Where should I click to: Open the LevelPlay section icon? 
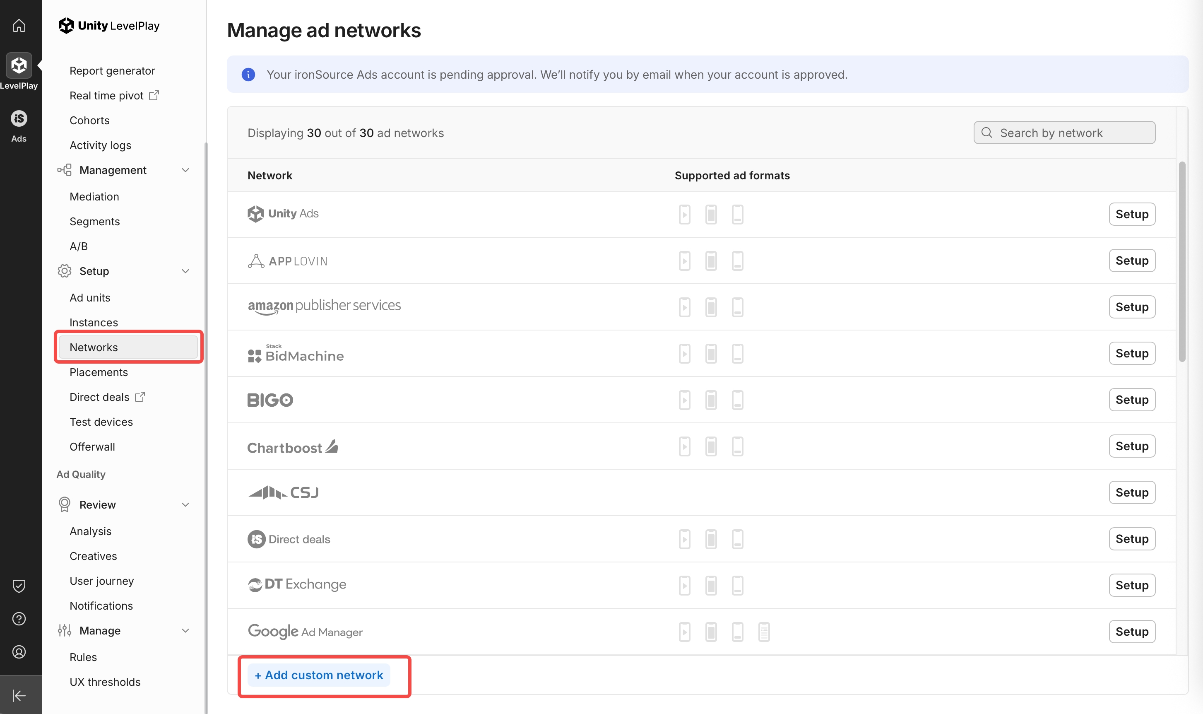coord(19,65)
